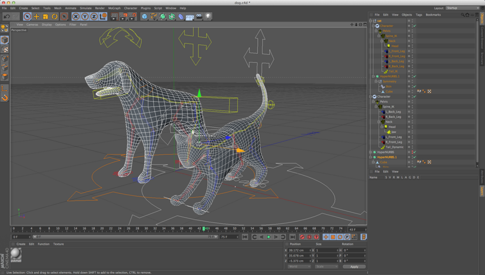485x275 pixels.
Task: Open the Layout dropdown set to Startup
Action: click(463, 8)
